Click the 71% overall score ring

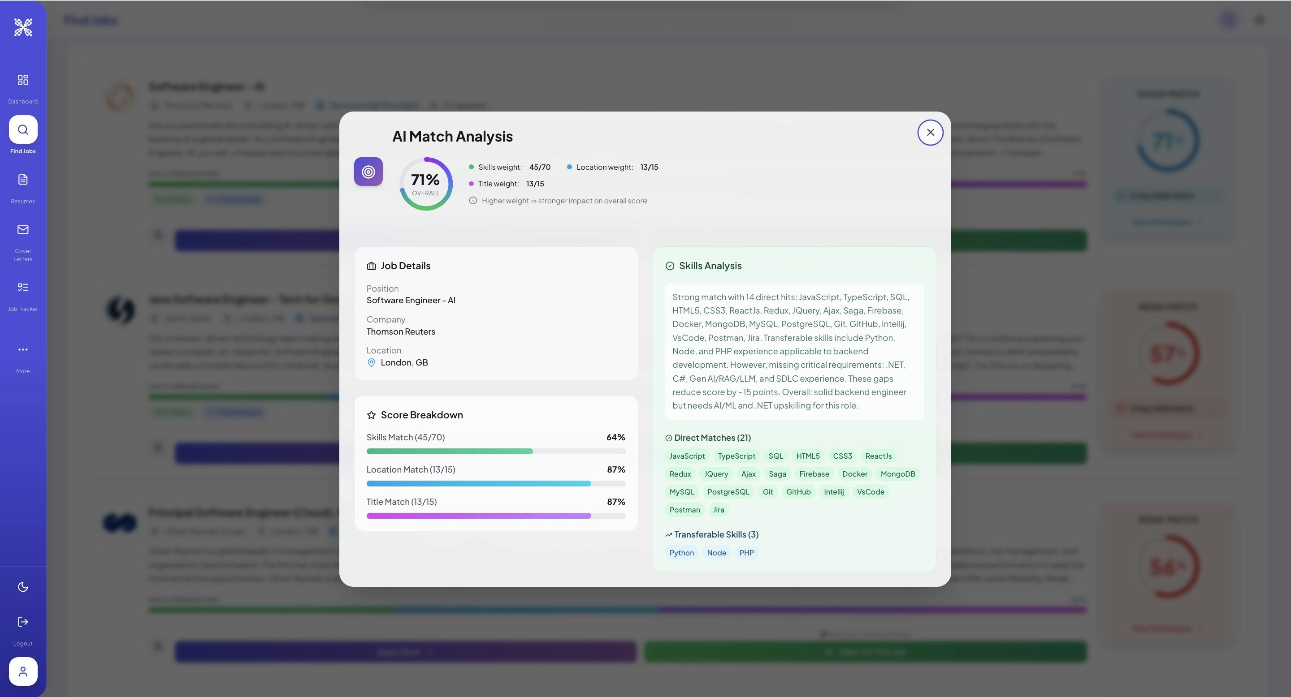[425, 184]
